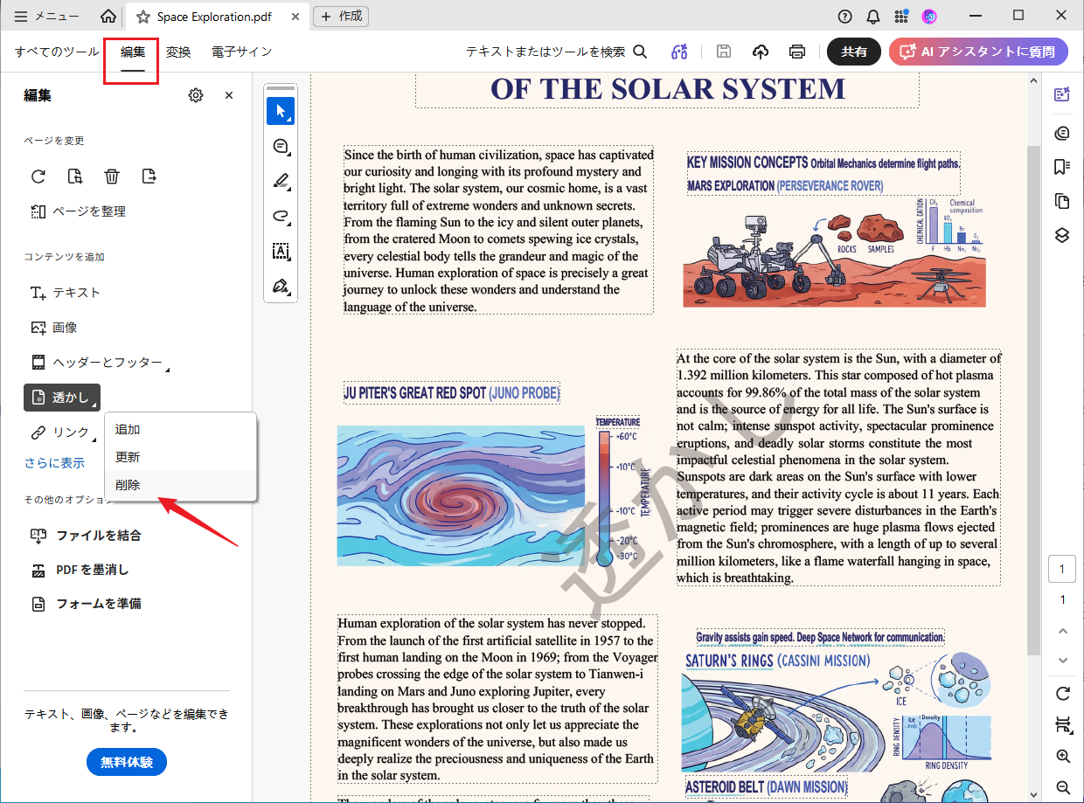
Task: Zoom out with the minus magnifier
Action: [x=1062, y=787]
